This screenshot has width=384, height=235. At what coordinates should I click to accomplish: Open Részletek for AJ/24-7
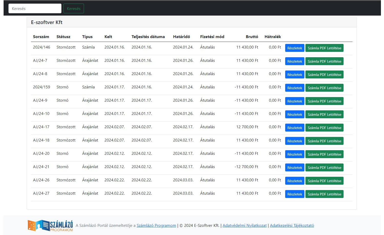[x=295, y=61]
